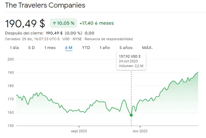Click the 190,49 $ stock price
The height and width of the screenshot is (138, 206).
(x=25, y=23)
